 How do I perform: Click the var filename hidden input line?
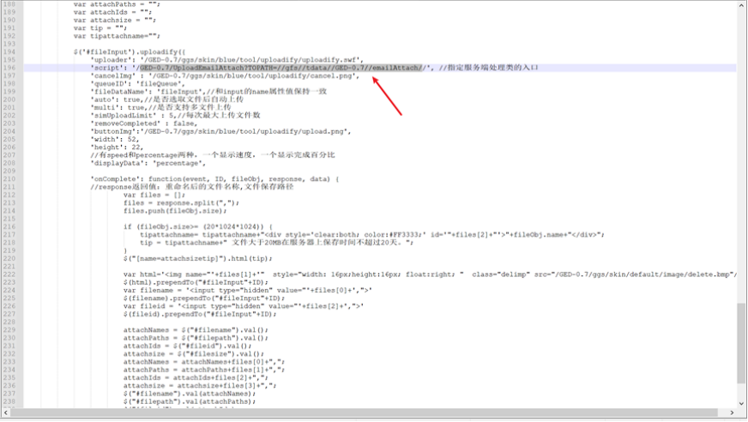pyautogui.click(x=248, y=290)
